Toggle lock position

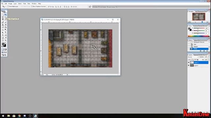coord(196,60)
